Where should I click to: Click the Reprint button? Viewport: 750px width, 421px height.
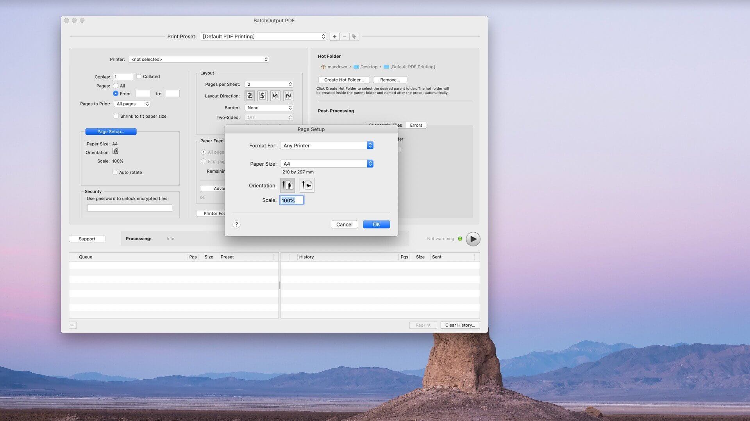[x=423, y=325]
